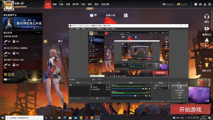Open the 文件(F) menu in OBS
Image resolution: width=213 pixels, height=120 pixels.
[x=72, y=29]
